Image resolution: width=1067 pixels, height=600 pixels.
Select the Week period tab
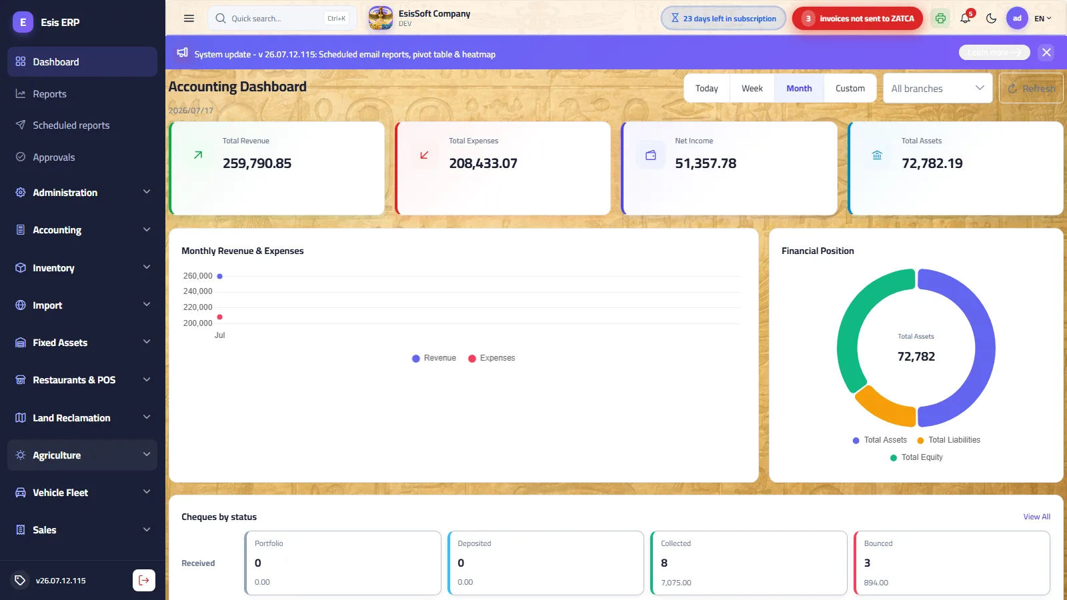[752, 89]
